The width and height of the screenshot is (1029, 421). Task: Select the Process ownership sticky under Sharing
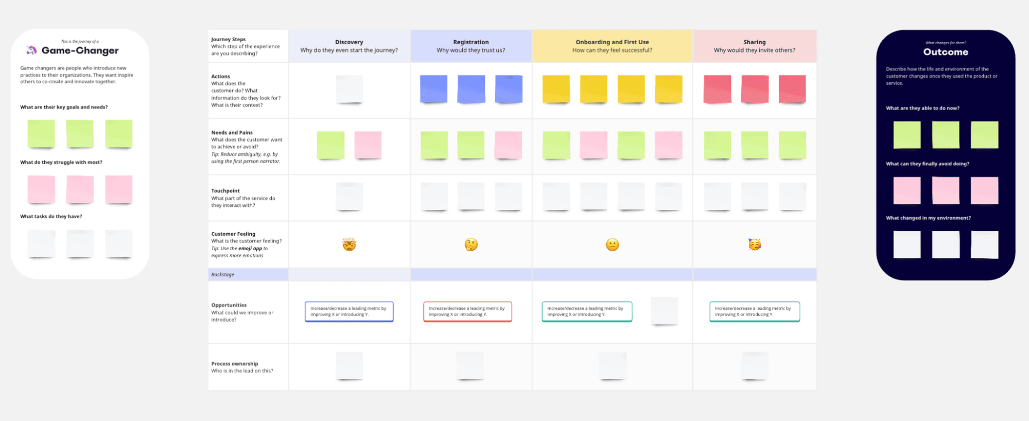coord(755,366)
